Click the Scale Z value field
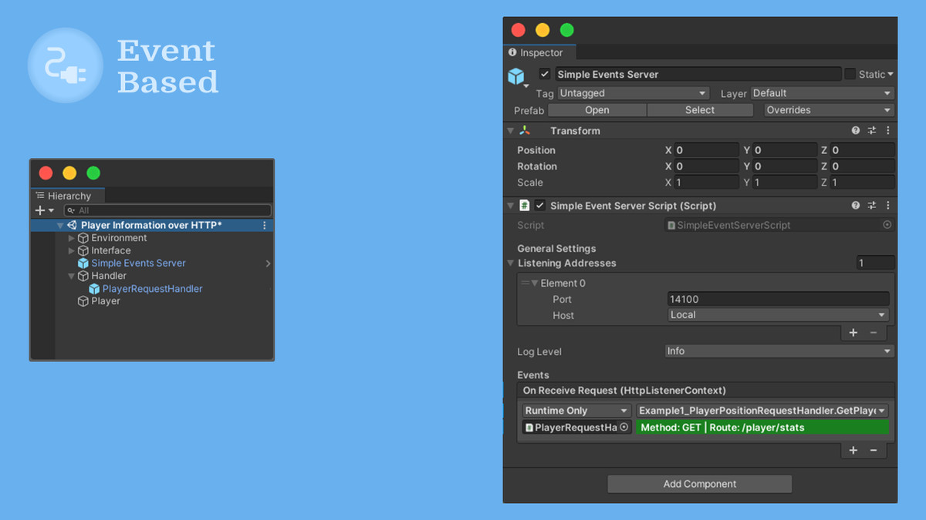The image size is (926, 520). pyautogui.click(x=863, y=183)
